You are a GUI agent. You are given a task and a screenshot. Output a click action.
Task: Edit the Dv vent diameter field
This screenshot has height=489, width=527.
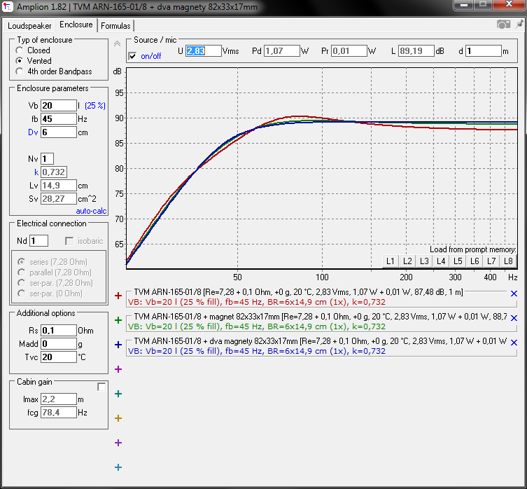[x=59, y=132]
